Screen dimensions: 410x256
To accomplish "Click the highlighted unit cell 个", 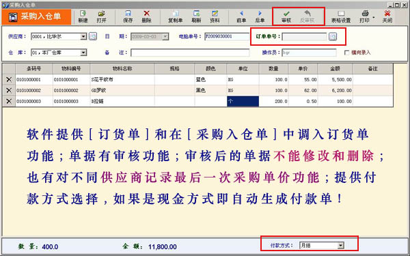I will (243, 101).
